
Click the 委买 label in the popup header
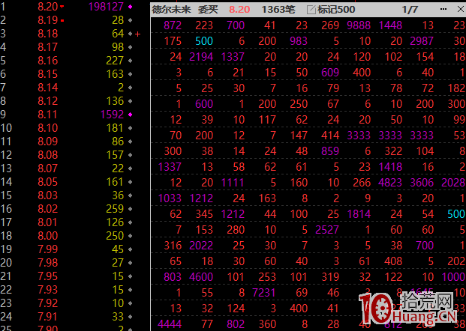pos(208,10)
